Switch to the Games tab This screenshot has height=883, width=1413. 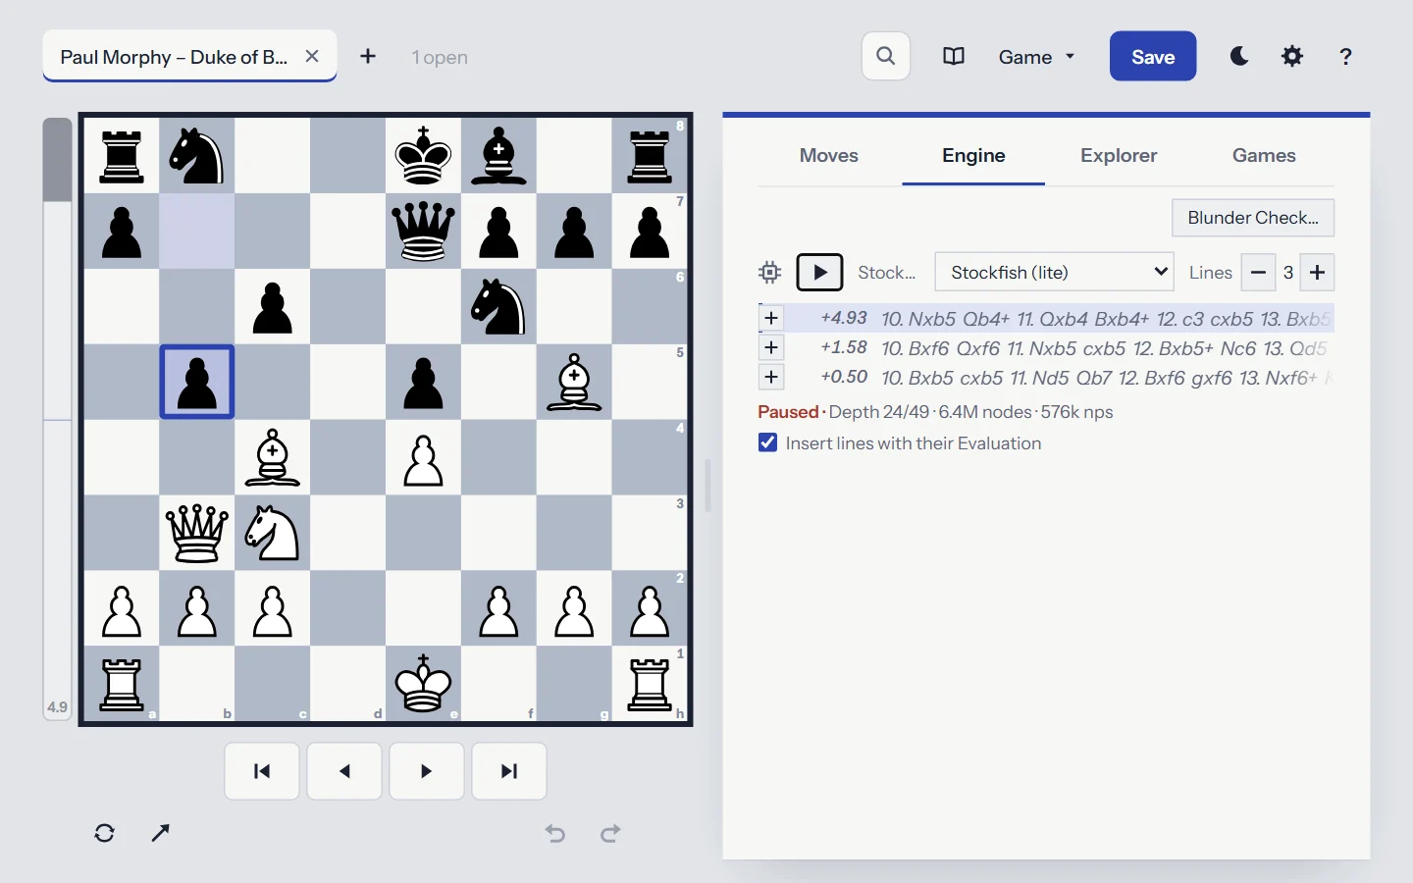[x=1264, y=155]
